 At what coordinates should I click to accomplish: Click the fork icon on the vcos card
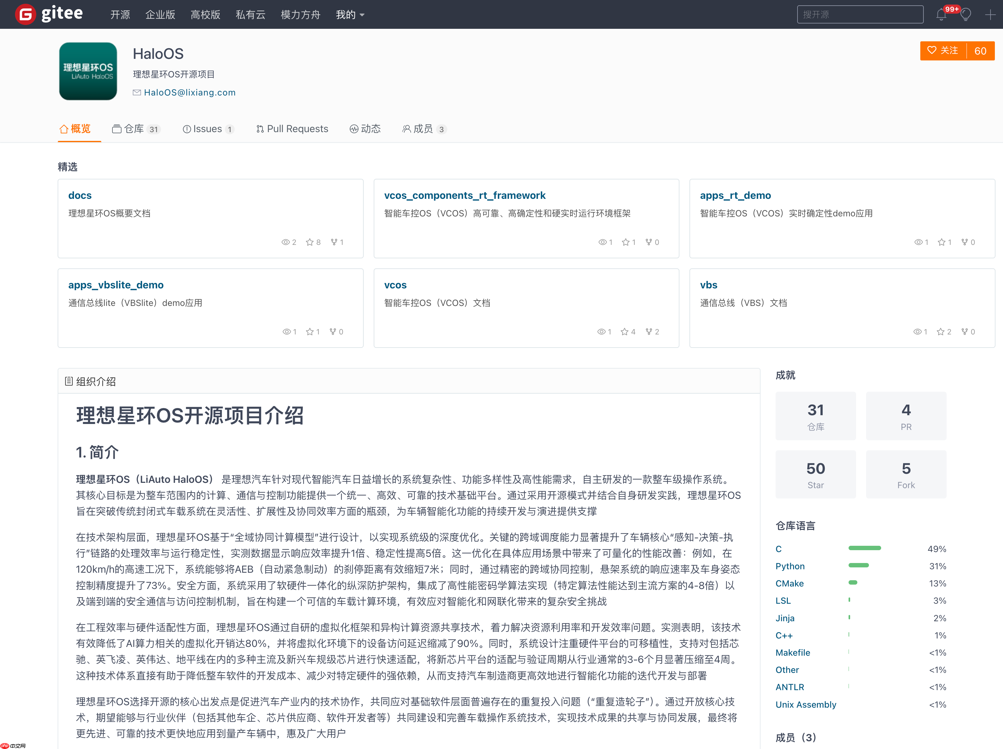(x=648, y=331)
